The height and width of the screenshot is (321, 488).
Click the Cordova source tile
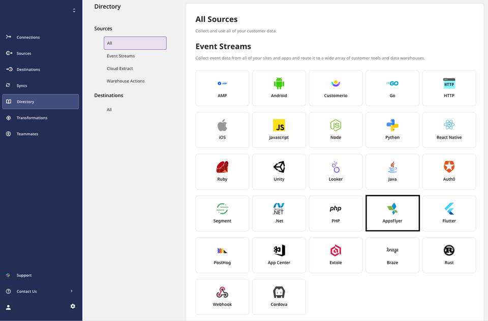(279, 296)
